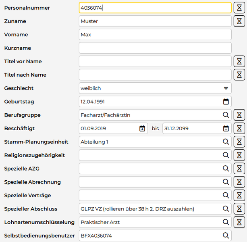Expand the Geschlecht dropdown

226,88
